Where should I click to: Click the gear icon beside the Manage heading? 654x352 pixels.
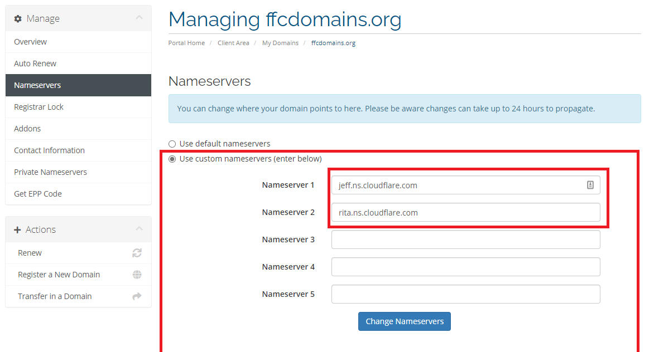(17, 18)
